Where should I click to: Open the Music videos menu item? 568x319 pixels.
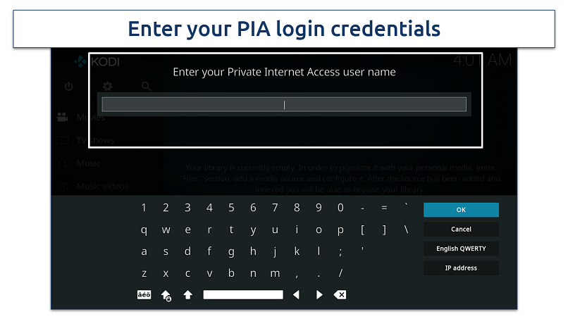click(x=102, y=187)
